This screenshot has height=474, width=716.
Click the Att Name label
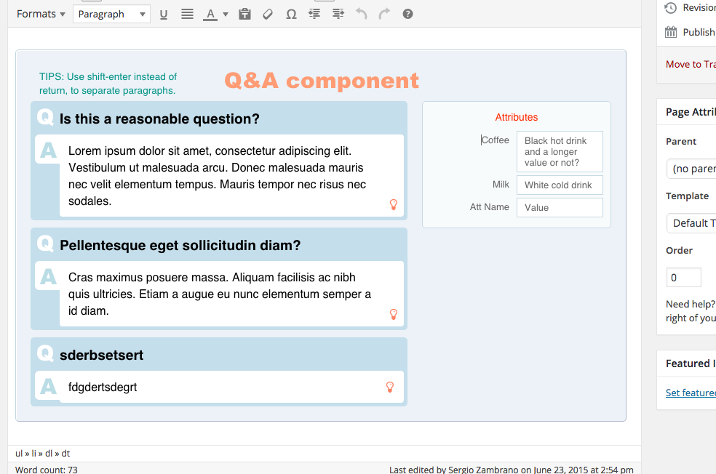click(x=490, y=206)
